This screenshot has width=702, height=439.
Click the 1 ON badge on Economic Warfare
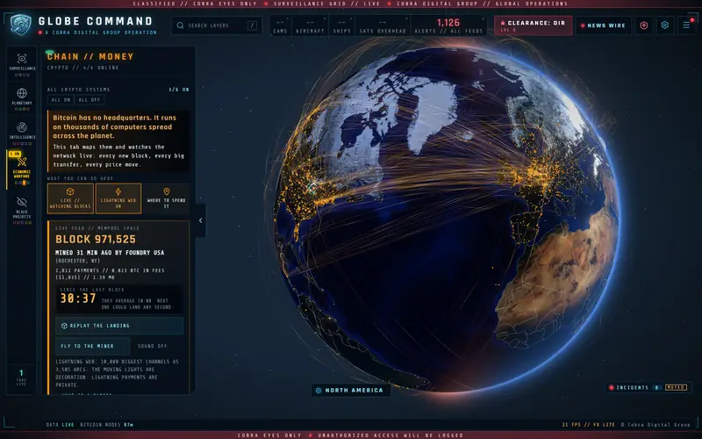(x=15, y=154)
